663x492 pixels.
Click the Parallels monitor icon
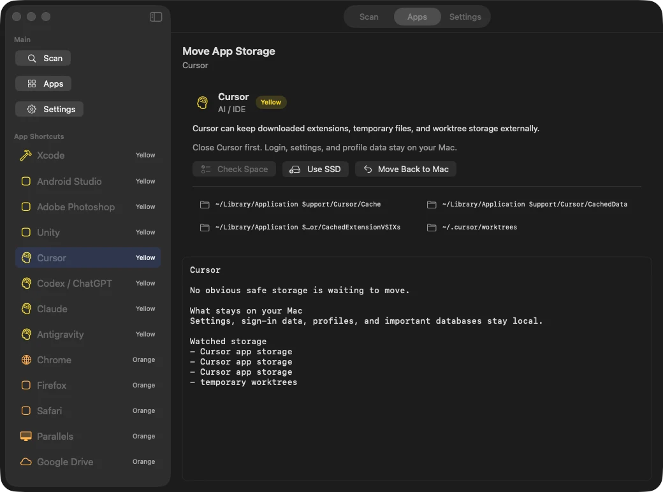click(25, 436)
